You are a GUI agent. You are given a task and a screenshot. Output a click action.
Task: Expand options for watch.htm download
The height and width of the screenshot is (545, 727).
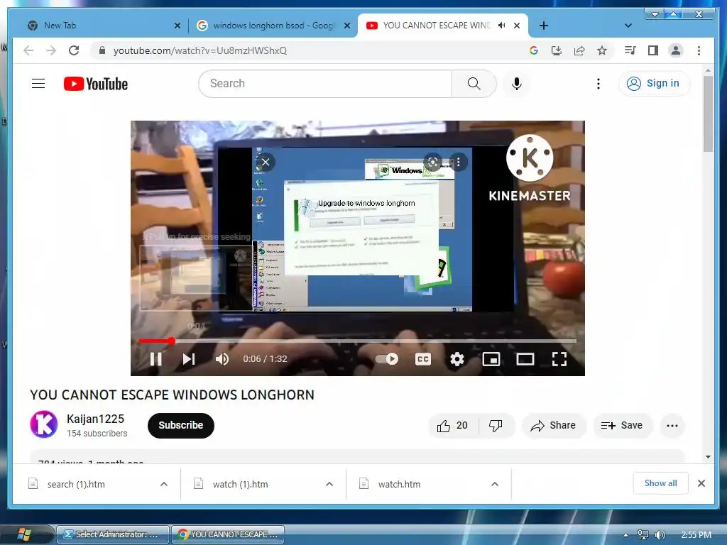coord(495,484)
